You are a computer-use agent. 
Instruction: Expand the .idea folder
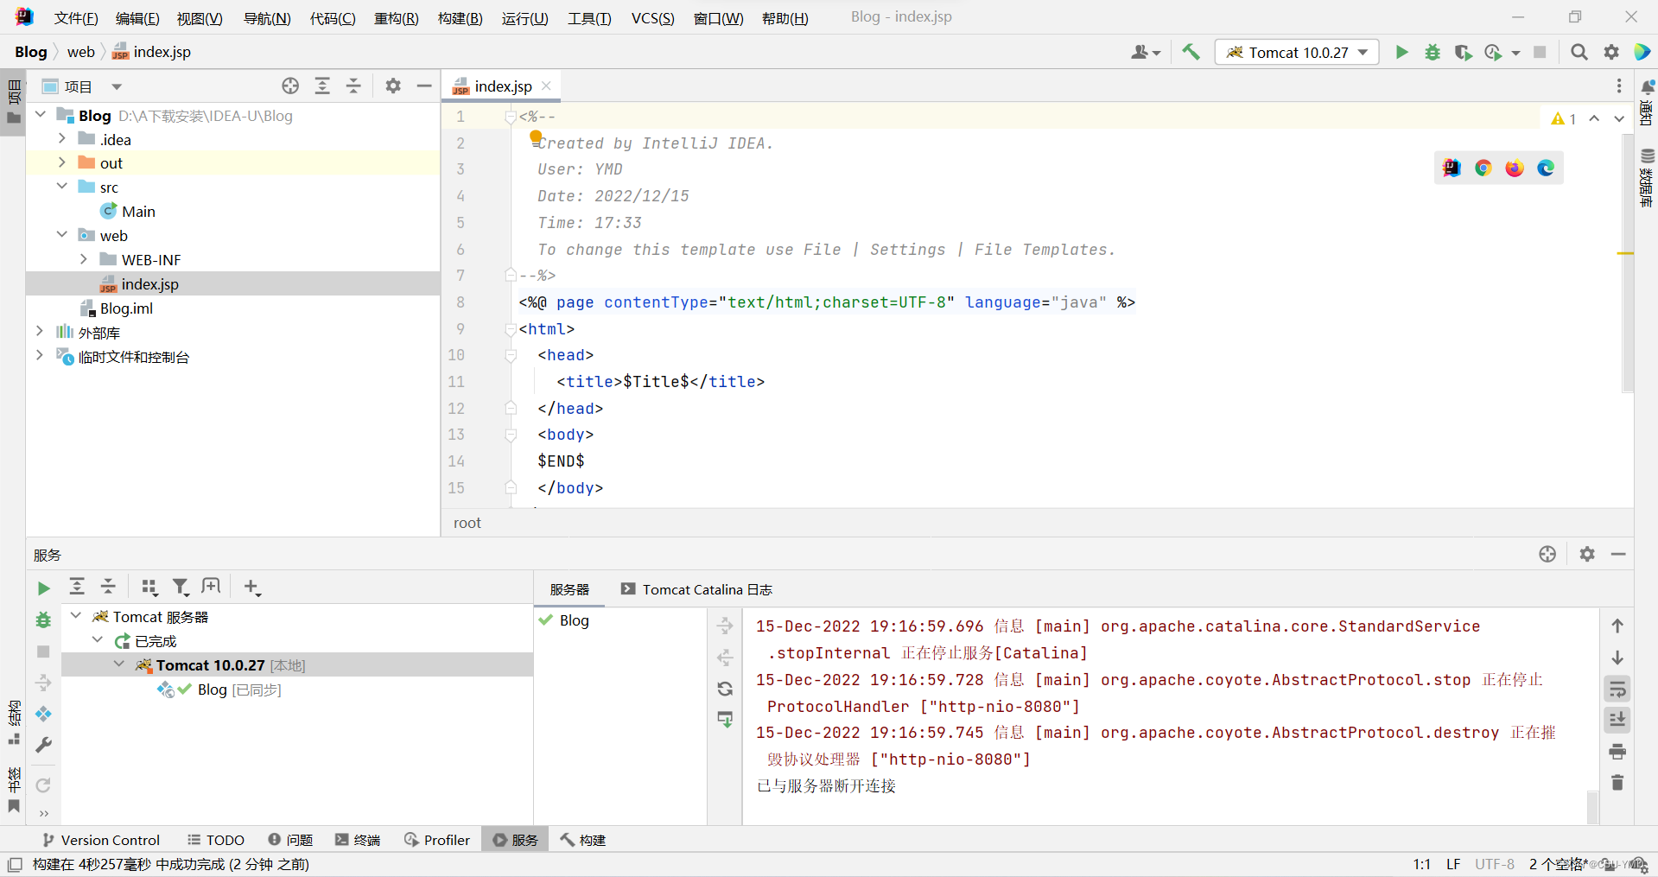pos(61,138)
